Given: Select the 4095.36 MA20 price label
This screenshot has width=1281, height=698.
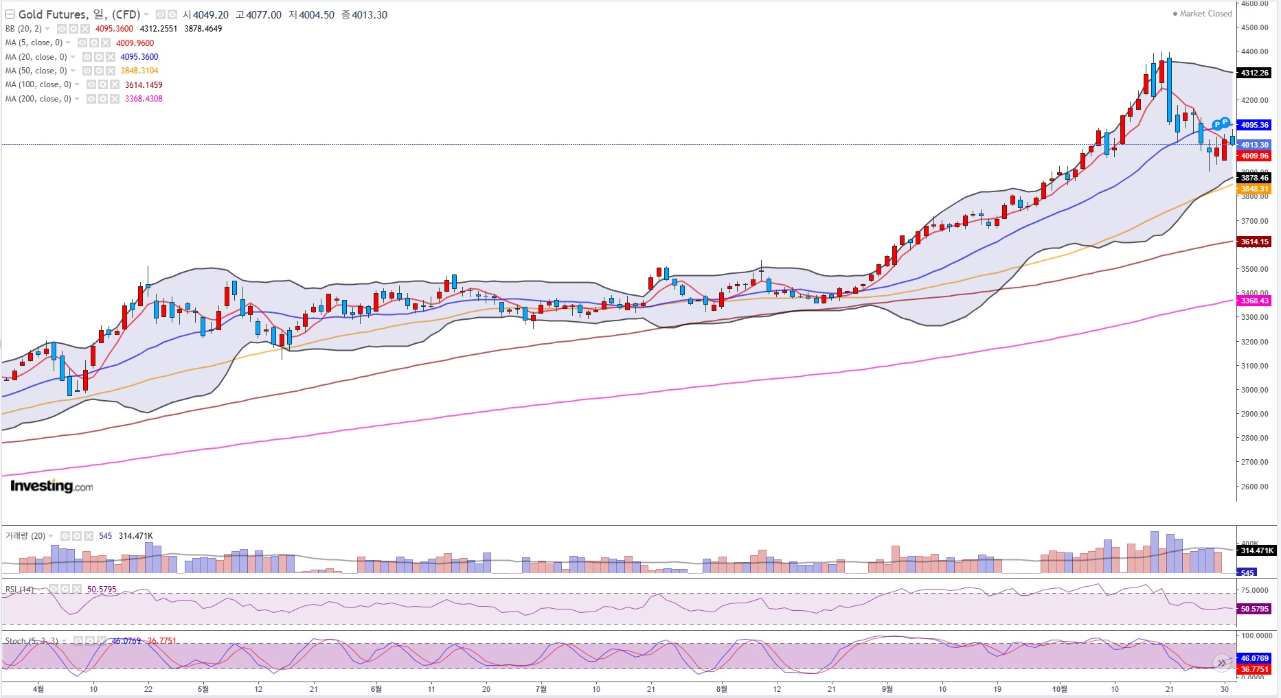Looking at the screenshot, I should (1254, 125).
